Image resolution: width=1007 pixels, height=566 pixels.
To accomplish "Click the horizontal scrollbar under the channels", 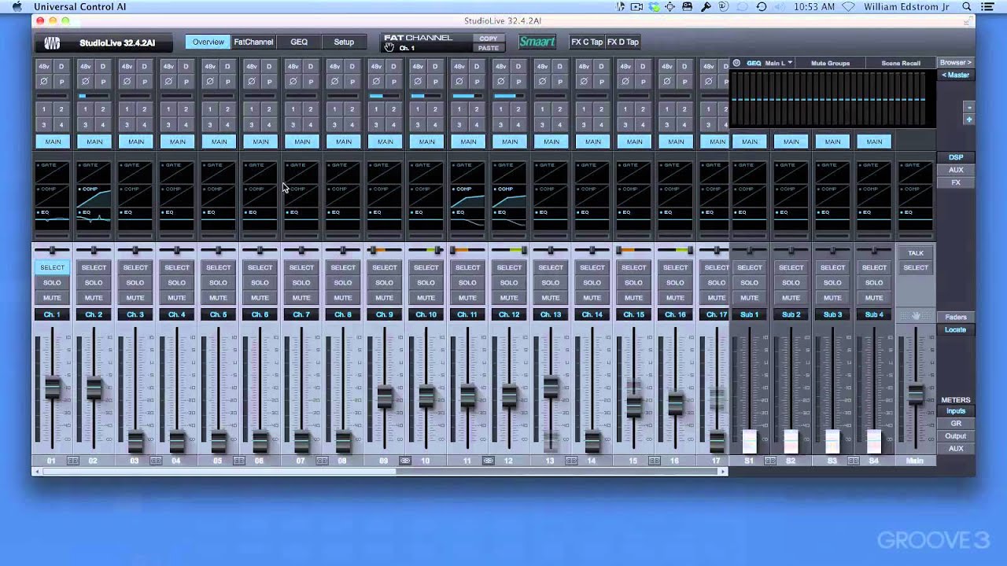I will click(x=219, y=471).
